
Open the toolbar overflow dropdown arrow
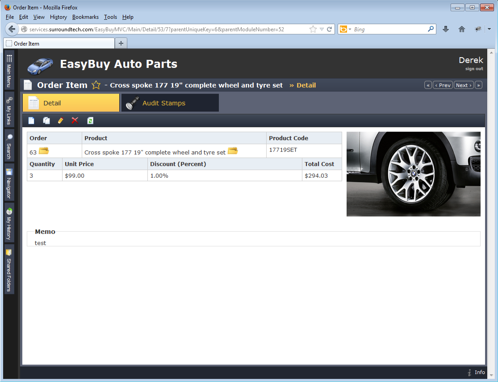489,29
